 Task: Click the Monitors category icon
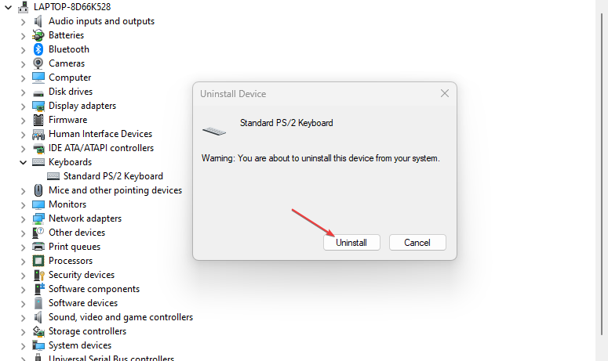pos(38,204)
